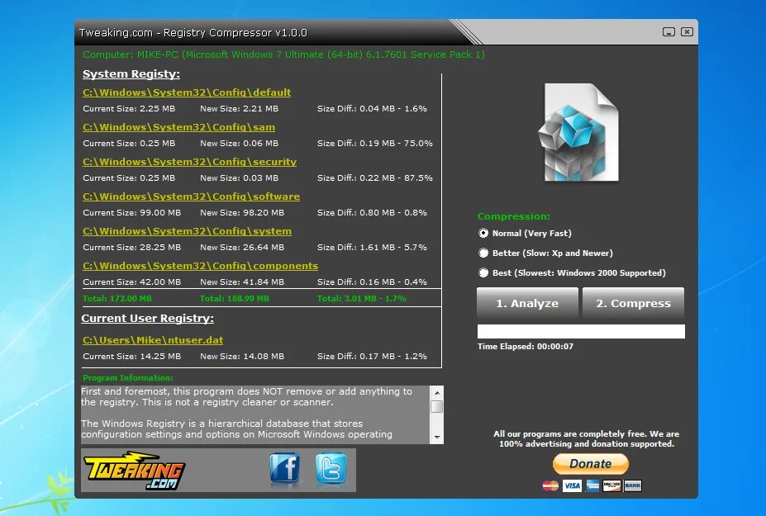This screenshot has height=516, width=766.
Task: Open the Facebook icon link
Action: [x=285, y=467]
